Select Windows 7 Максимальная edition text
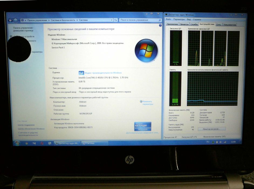Image resolution: width=254 pixels, height=189 pixels. (x=64, y=39)
